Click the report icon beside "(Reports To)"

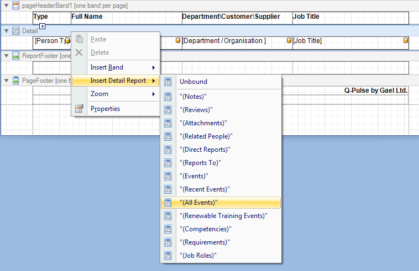(x=168, y=163)
